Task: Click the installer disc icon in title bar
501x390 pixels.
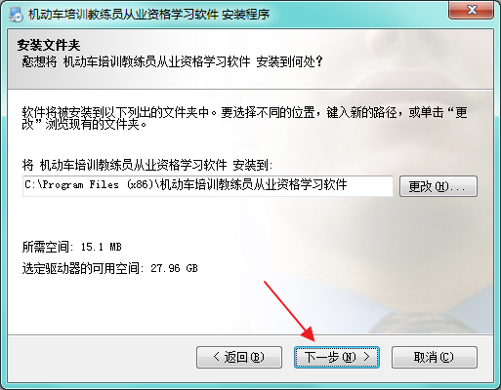Action: [16, 14]
